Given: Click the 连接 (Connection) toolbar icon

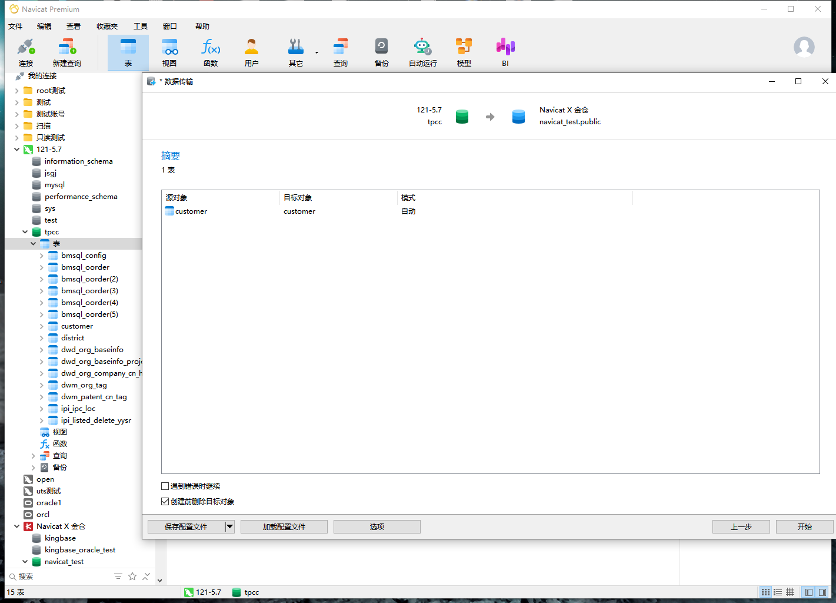Looking at the screenshot, I should pos(26,52).
